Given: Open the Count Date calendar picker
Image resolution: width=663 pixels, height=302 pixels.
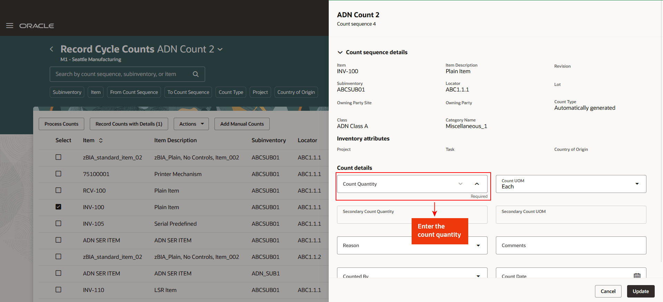Looking at the screenshot, I should click(x=637, y=275).
